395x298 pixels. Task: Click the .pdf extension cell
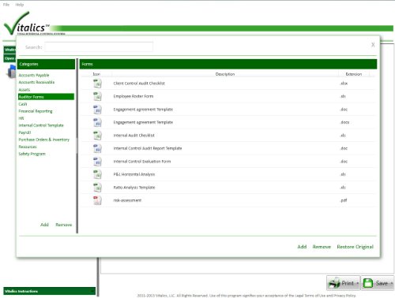344,200
